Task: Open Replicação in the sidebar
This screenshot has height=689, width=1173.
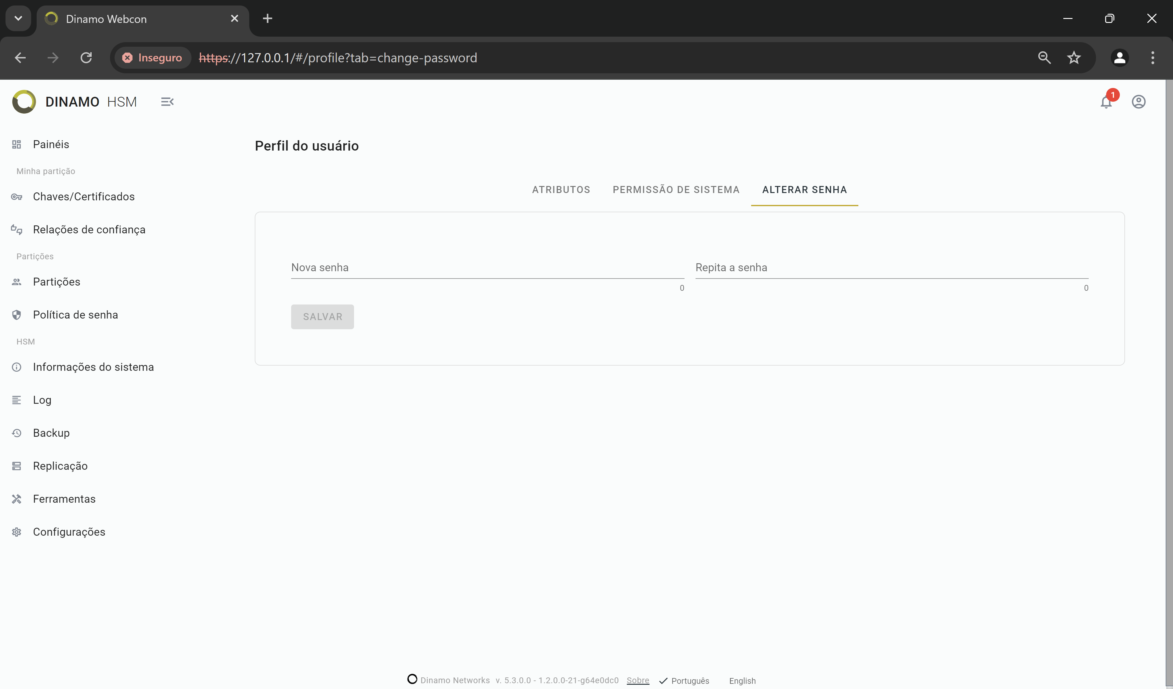Action: tap(60, 466)
